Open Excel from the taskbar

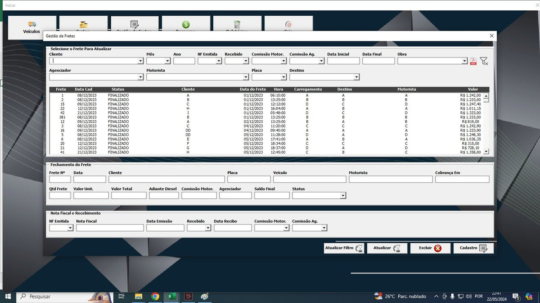click(171, 296)
